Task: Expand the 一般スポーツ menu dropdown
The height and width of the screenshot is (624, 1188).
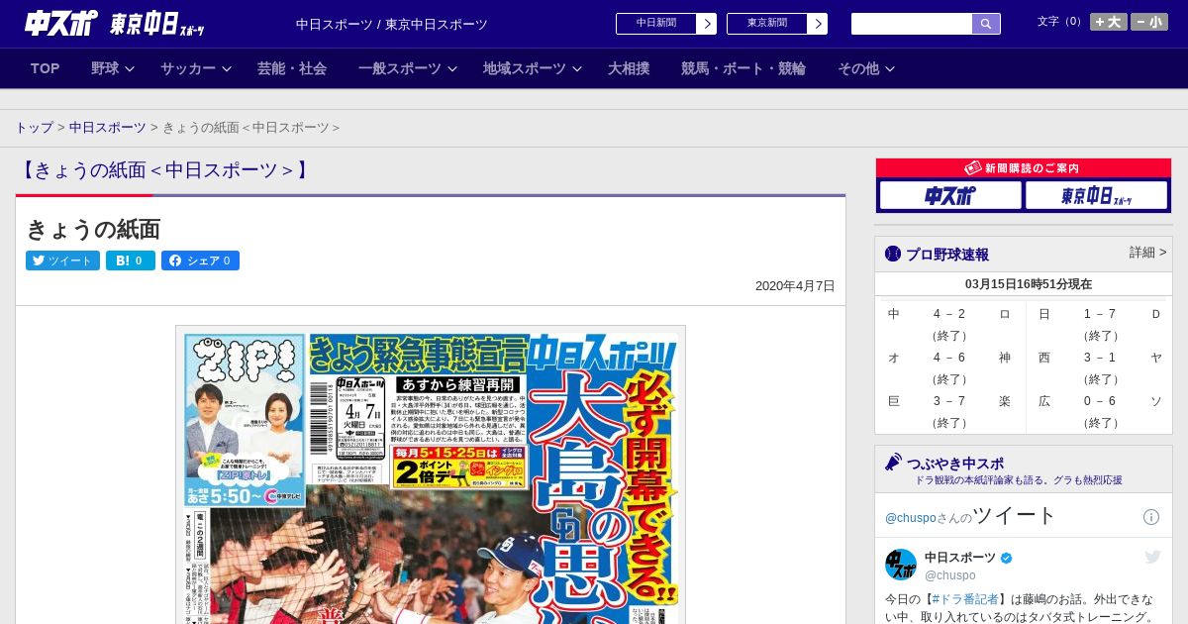Action: click(408, 68)
